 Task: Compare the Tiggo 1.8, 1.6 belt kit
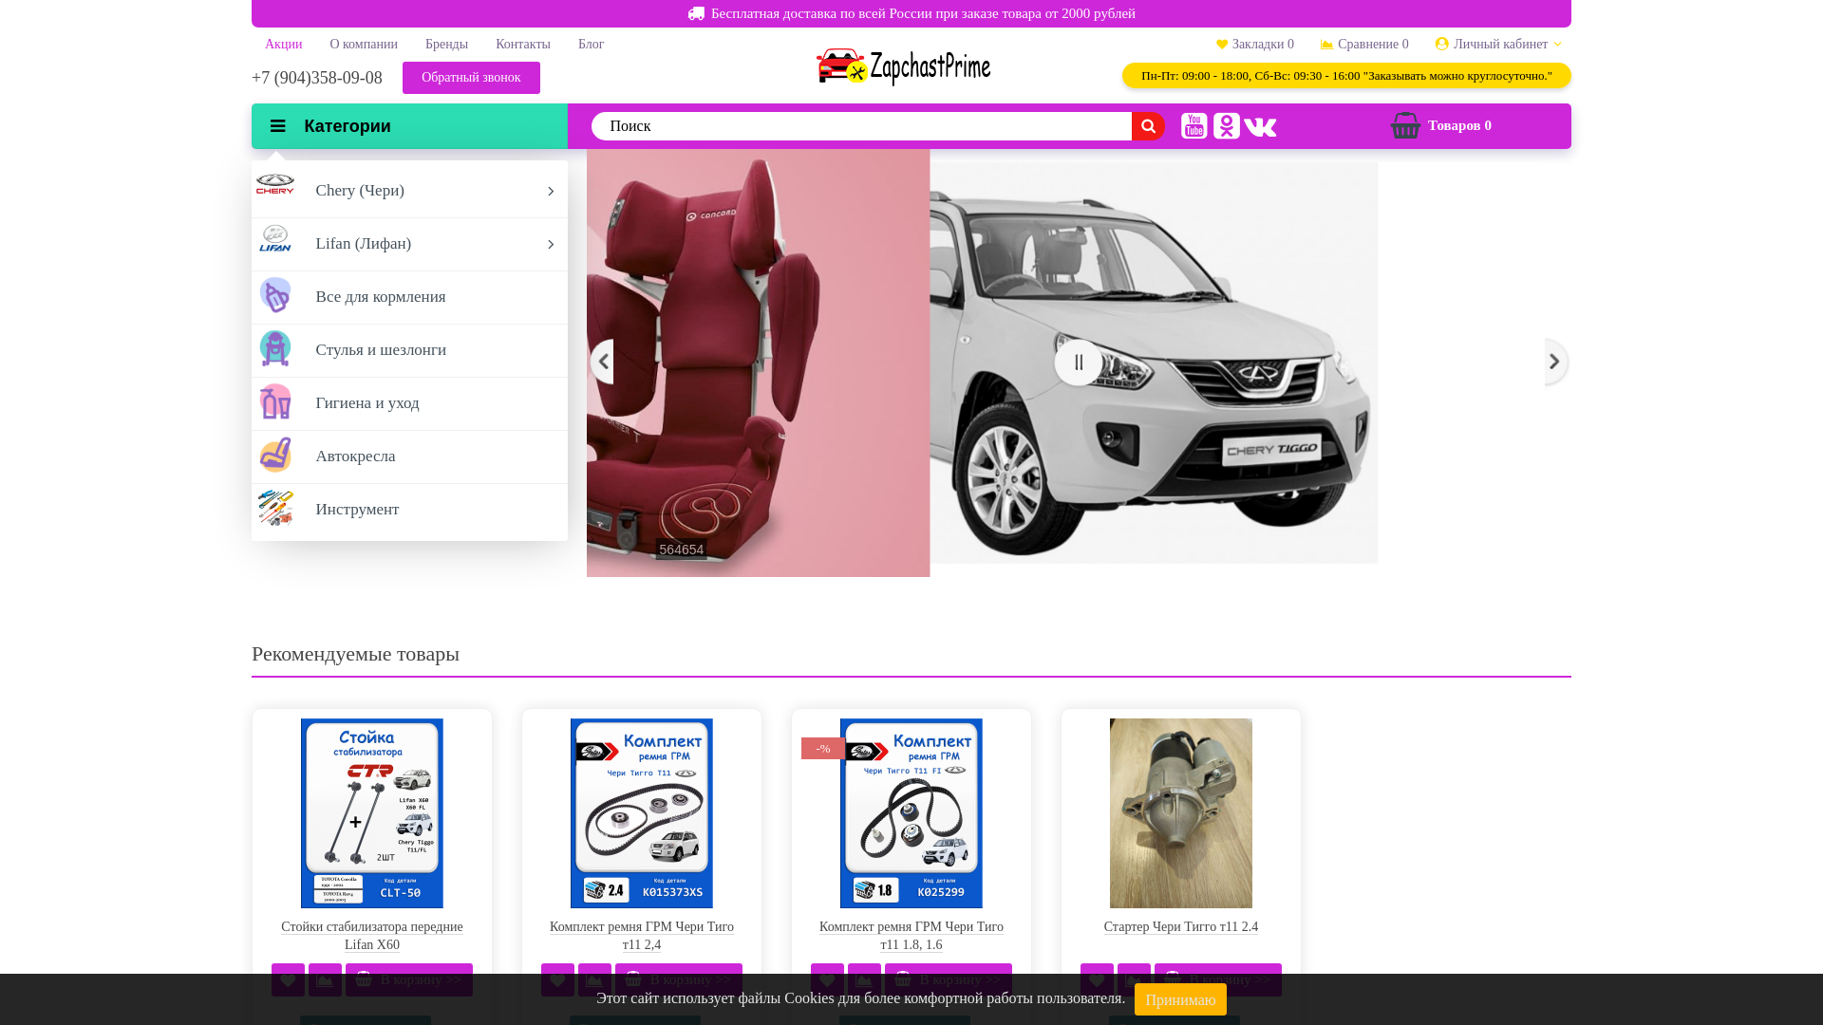[864, 979]
